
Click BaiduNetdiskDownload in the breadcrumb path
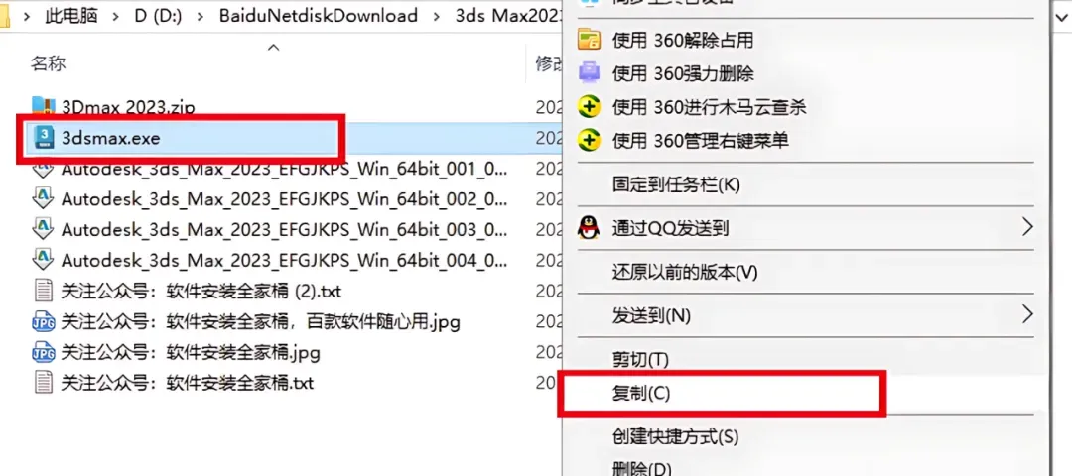[x=319, y=17]
